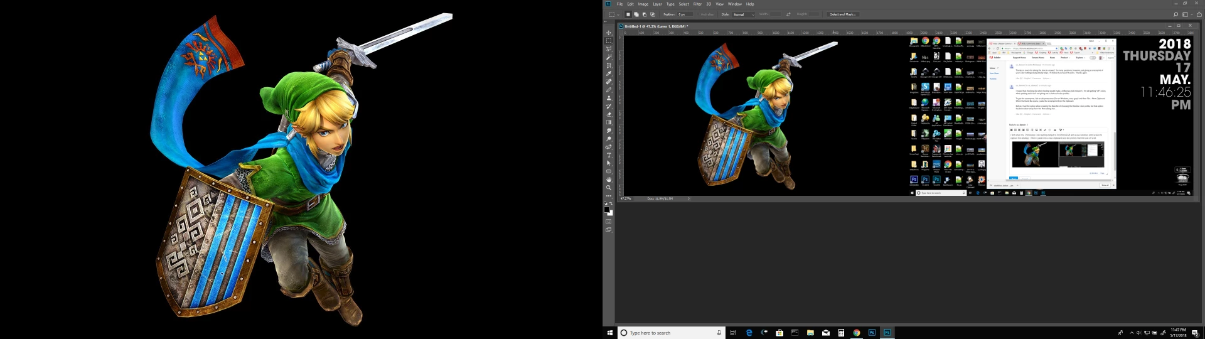Click the share image icon
The image size is (1205, 339).
point(1199,14)
